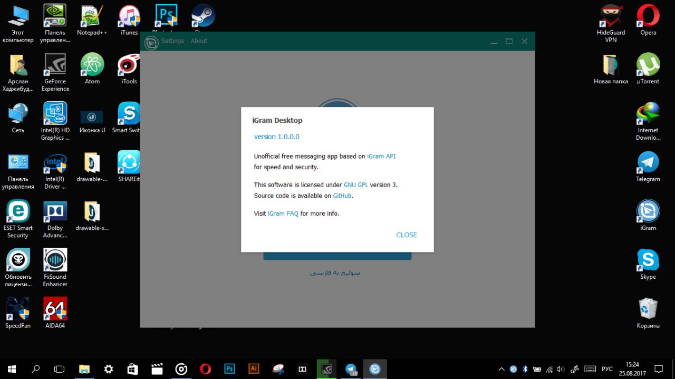Open the Intel(R) Driver desktop shortcut

tap(55, 170)
